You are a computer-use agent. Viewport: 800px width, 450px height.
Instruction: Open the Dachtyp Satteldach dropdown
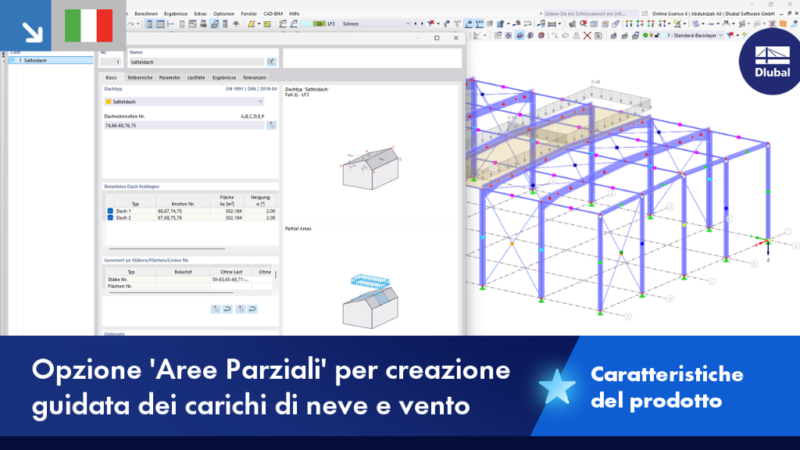coord(184,102)
